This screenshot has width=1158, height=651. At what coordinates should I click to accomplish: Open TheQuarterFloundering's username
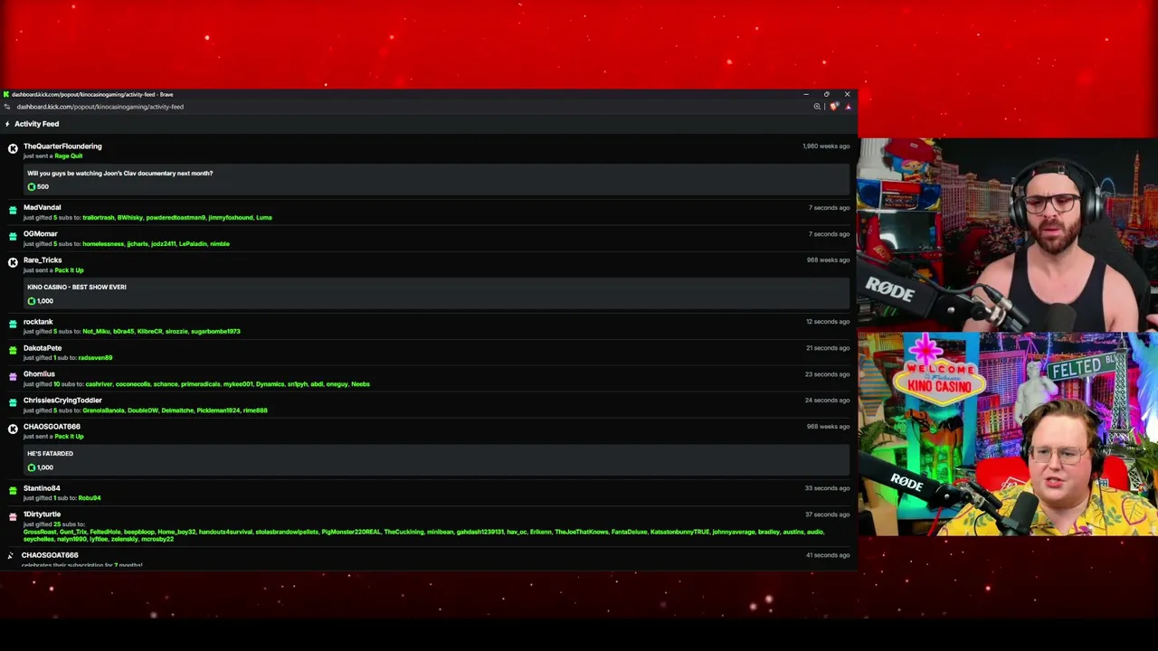click(62, 146)
